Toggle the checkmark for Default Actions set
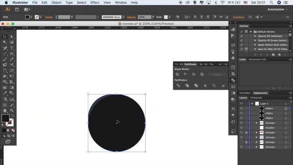This screenshot has height=165, width=293. click(242, 32)
